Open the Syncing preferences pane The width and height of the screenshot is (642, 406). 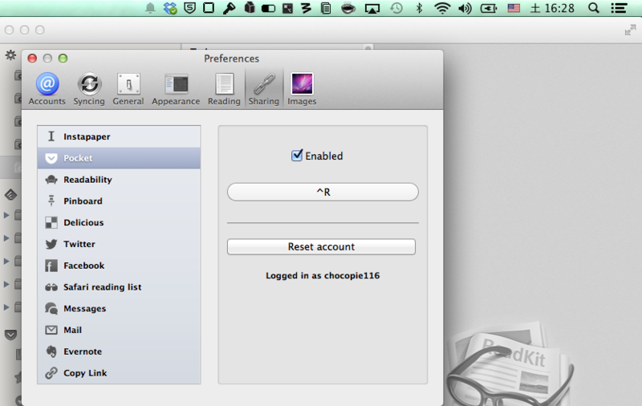(89, 89)
